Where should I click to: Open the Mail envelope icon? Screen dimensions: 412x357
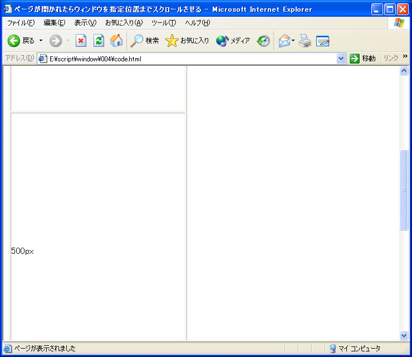coord(285,41)
